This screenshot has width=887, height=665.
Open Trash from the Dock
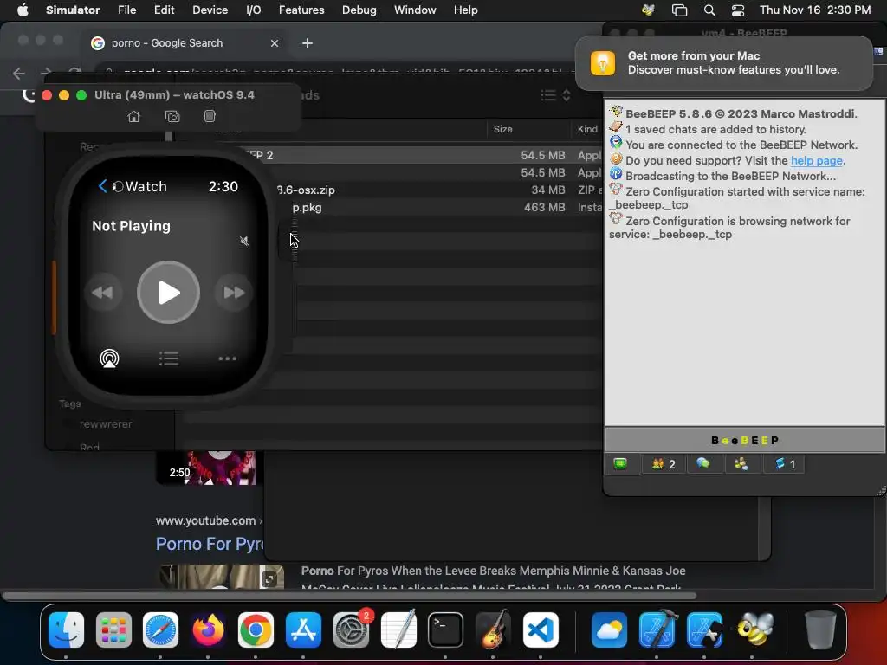pyautogui.click(x=820, y=630)
